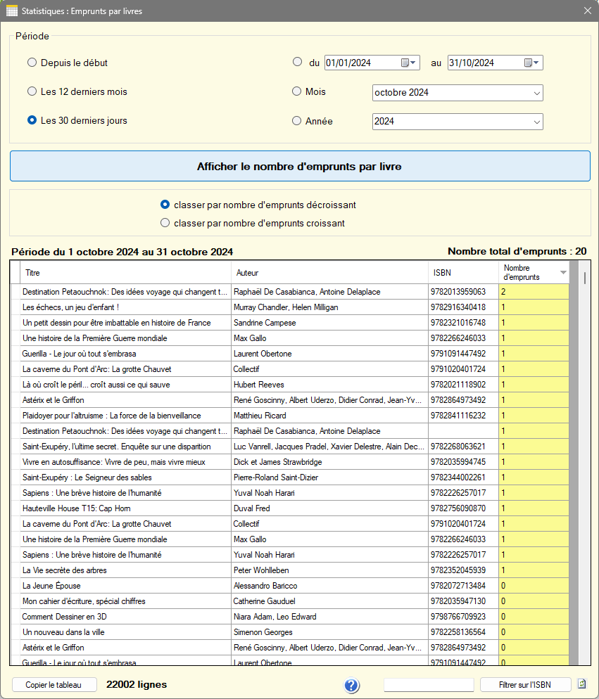Click the ISBN column header

point(463,272)
